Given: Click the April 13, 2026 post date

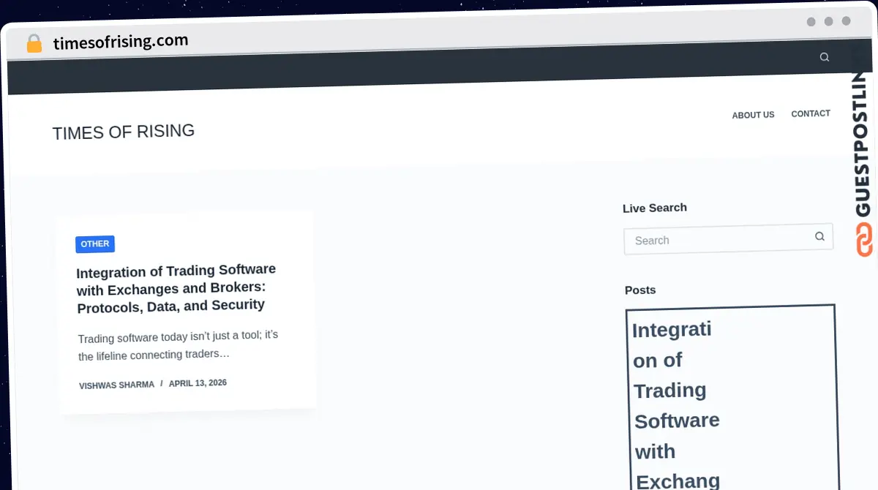Looking at the screenshot, I should click(198, 382).
